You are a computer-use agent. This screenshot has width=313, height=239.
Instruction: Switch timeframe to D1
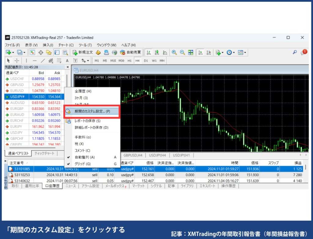pos(146,61)
